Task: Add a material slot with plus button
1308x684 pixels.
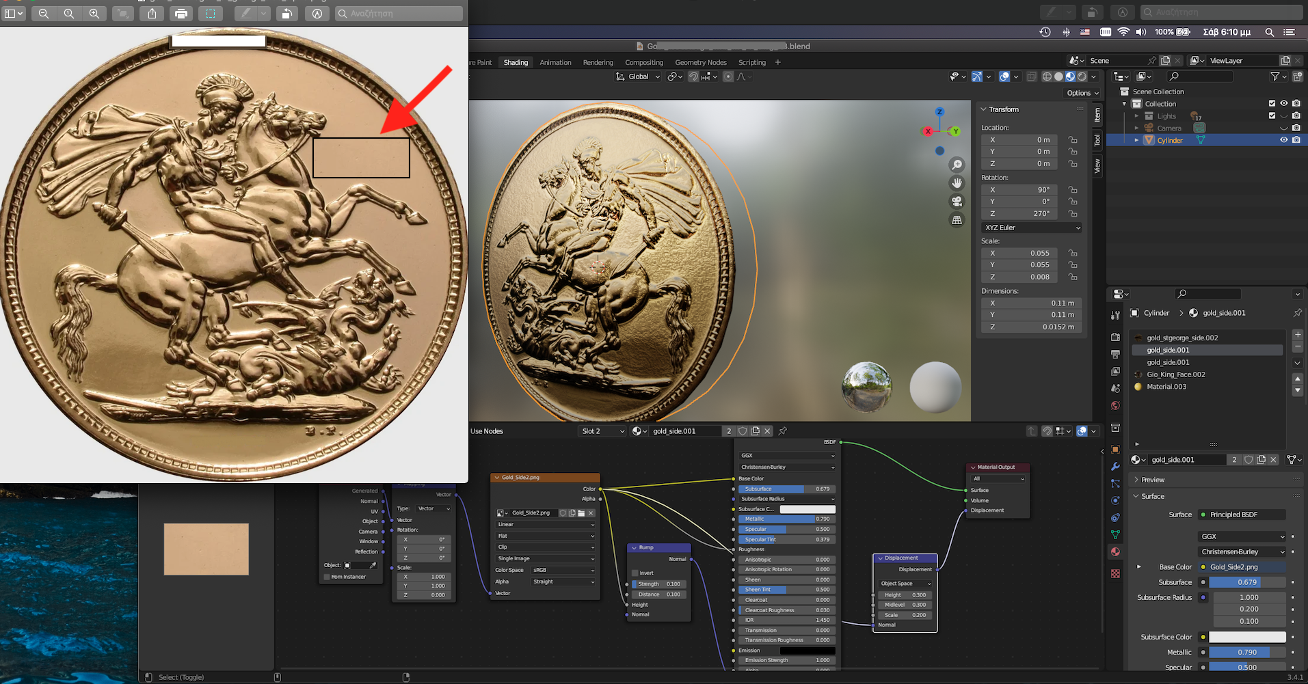Action: [1297, 335]
